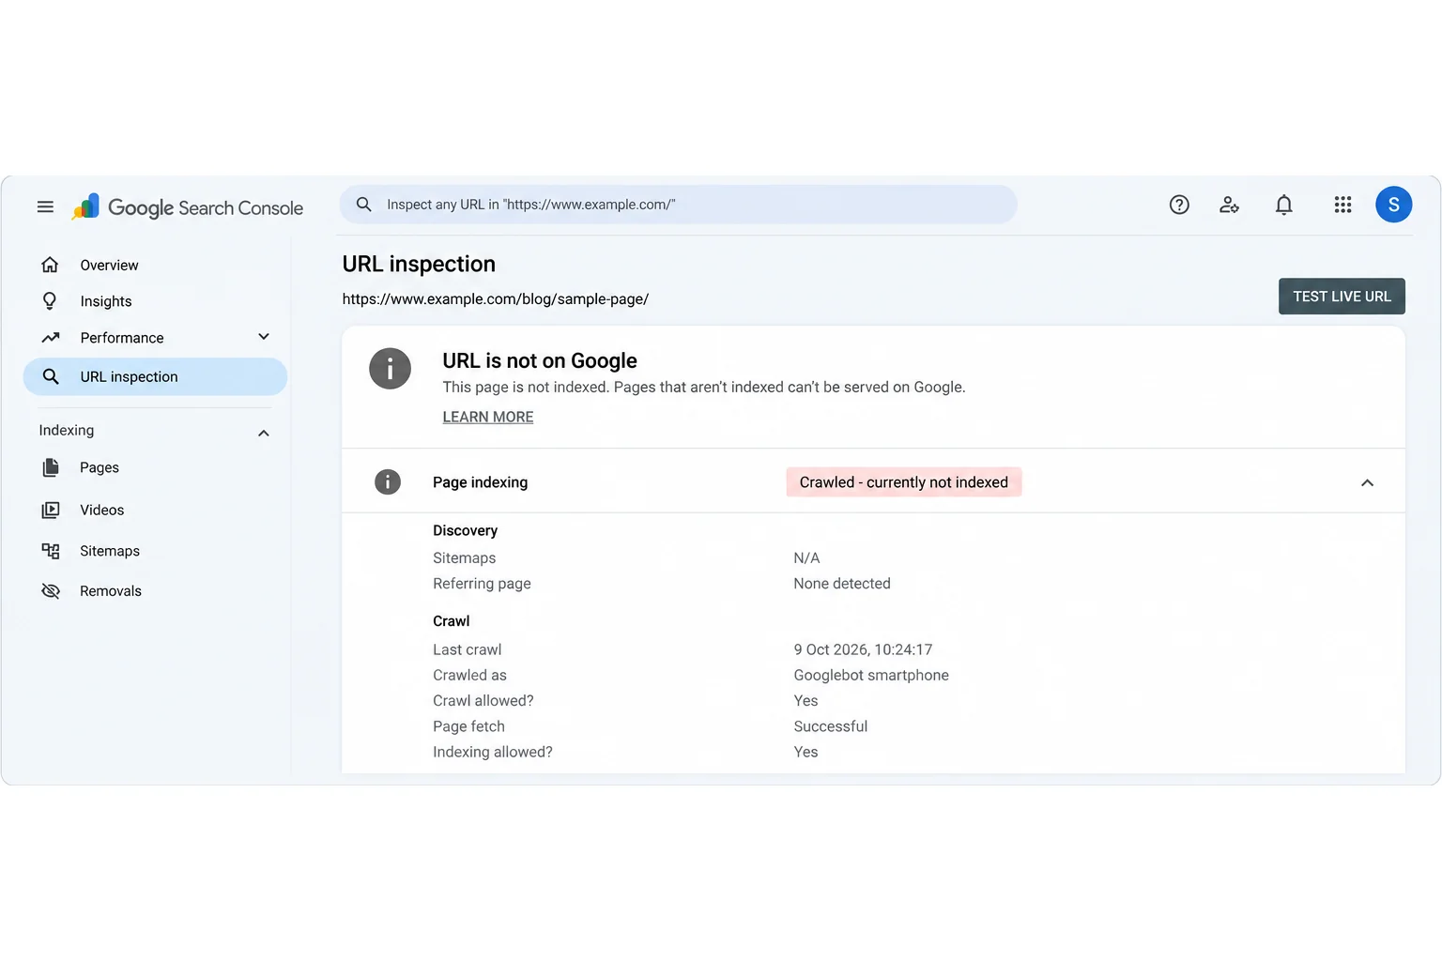
Task: Click the search magnifier in inspect bar
Action: [x=364, y=205]
